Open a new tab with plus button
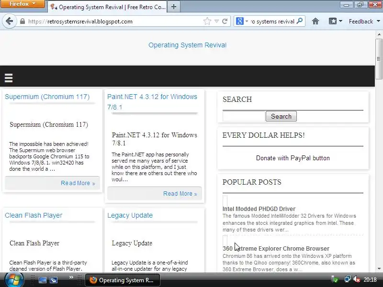383x287 pixels. (174, 7)
